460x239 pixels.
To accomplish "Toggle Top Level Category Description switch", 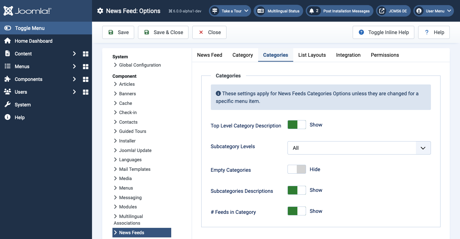I will pos(297,125).
